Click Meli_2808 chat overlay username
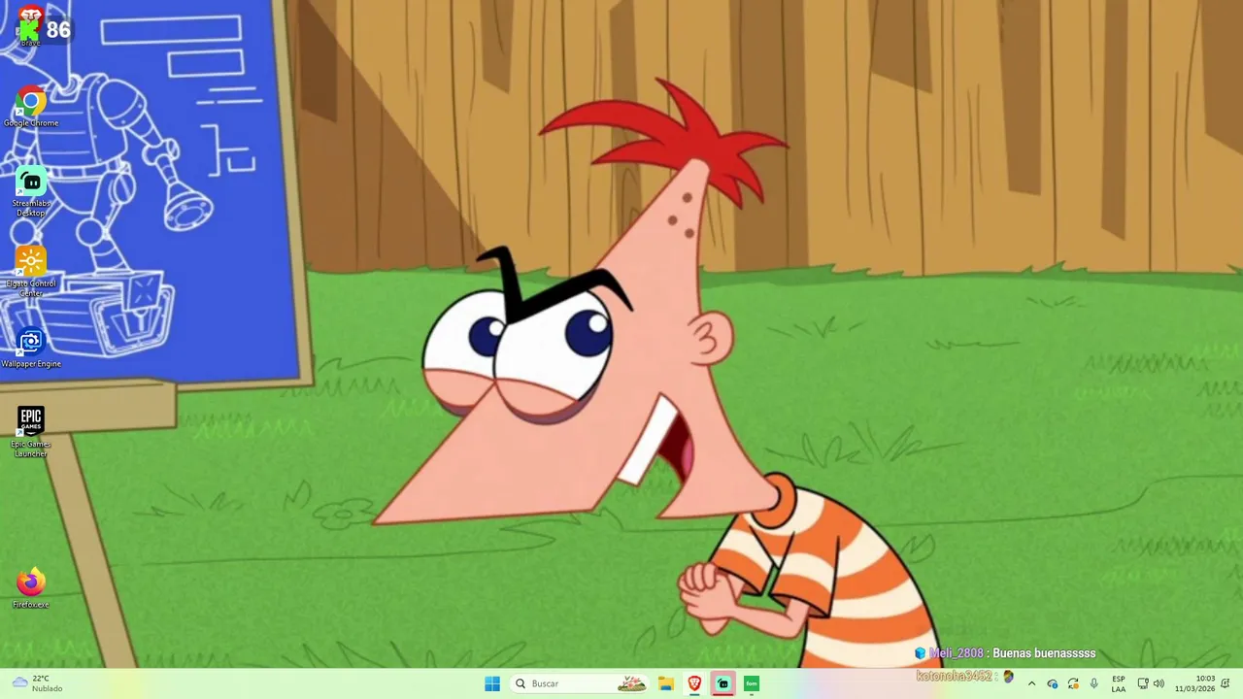 tap(957, 653)
